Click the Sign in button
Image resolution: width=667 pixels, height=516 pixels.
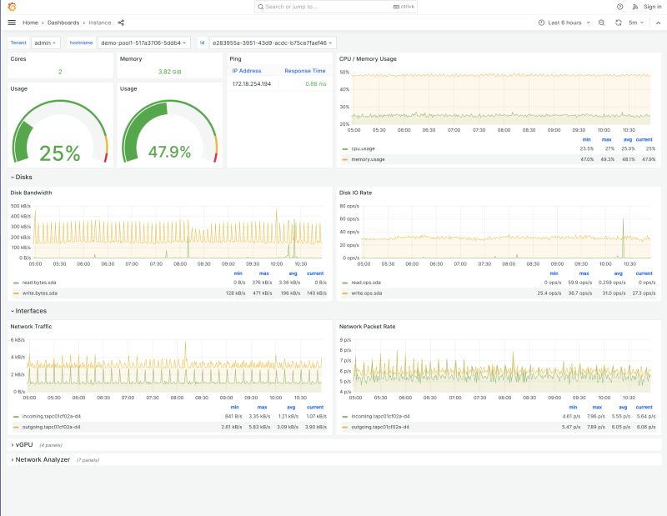654,7
